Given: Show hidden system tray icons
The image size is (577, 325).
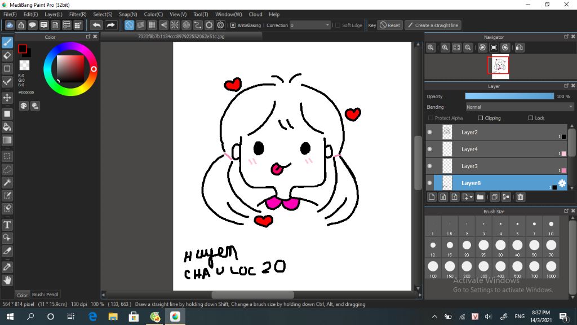Looking at the screenshot, I should (434, 317).
